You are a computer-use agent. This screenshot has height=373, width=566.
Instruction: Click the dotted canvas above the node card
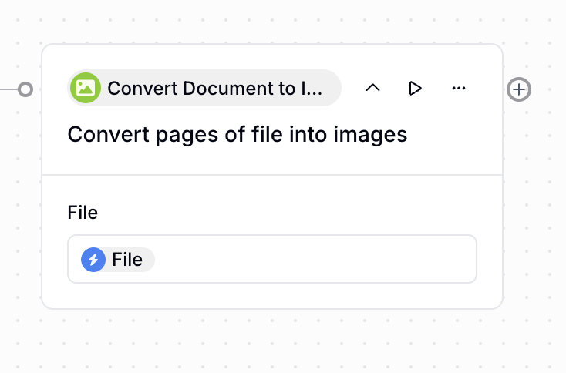coord(271,22)
